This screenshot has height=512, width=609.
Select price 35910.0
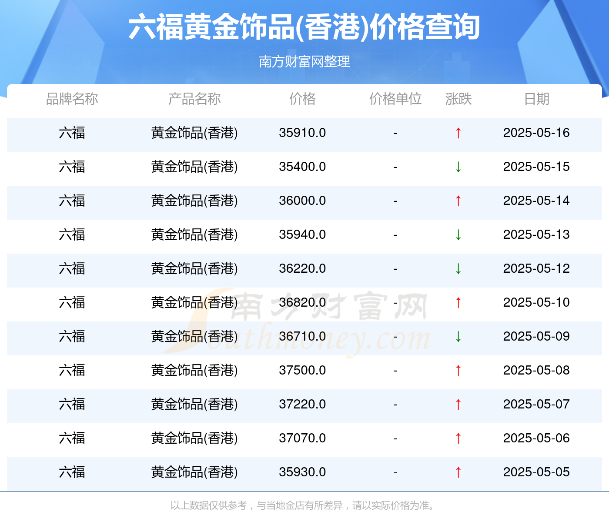pos(302,133)
